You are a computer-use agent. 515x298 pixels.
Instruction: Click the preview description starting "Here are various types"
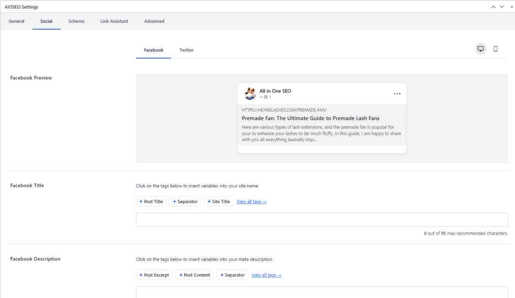321,134
